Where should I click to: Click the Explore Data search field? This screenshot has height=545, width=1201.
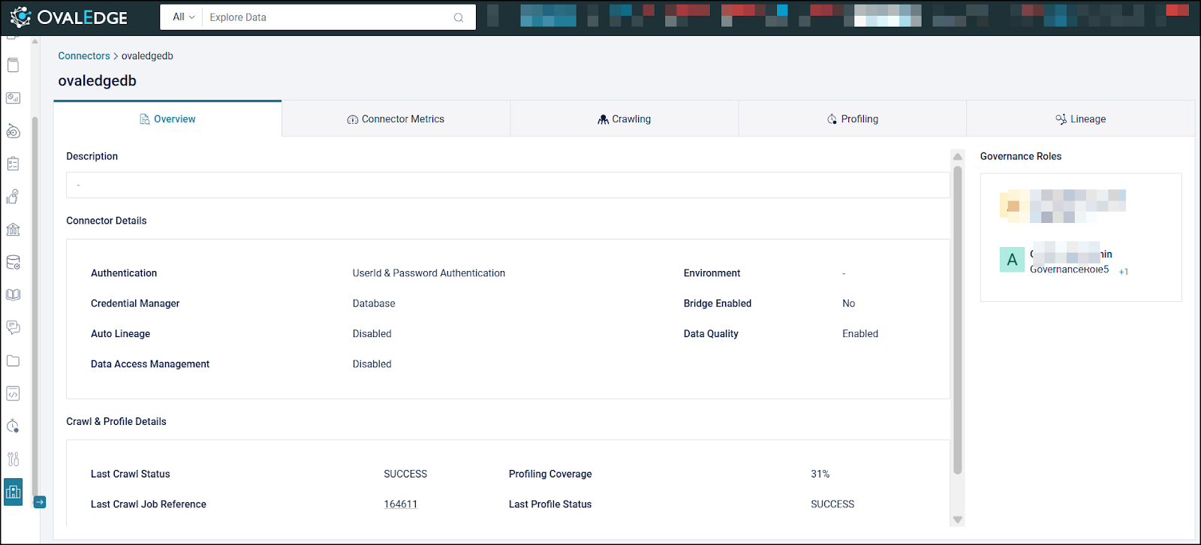point(327,17)
